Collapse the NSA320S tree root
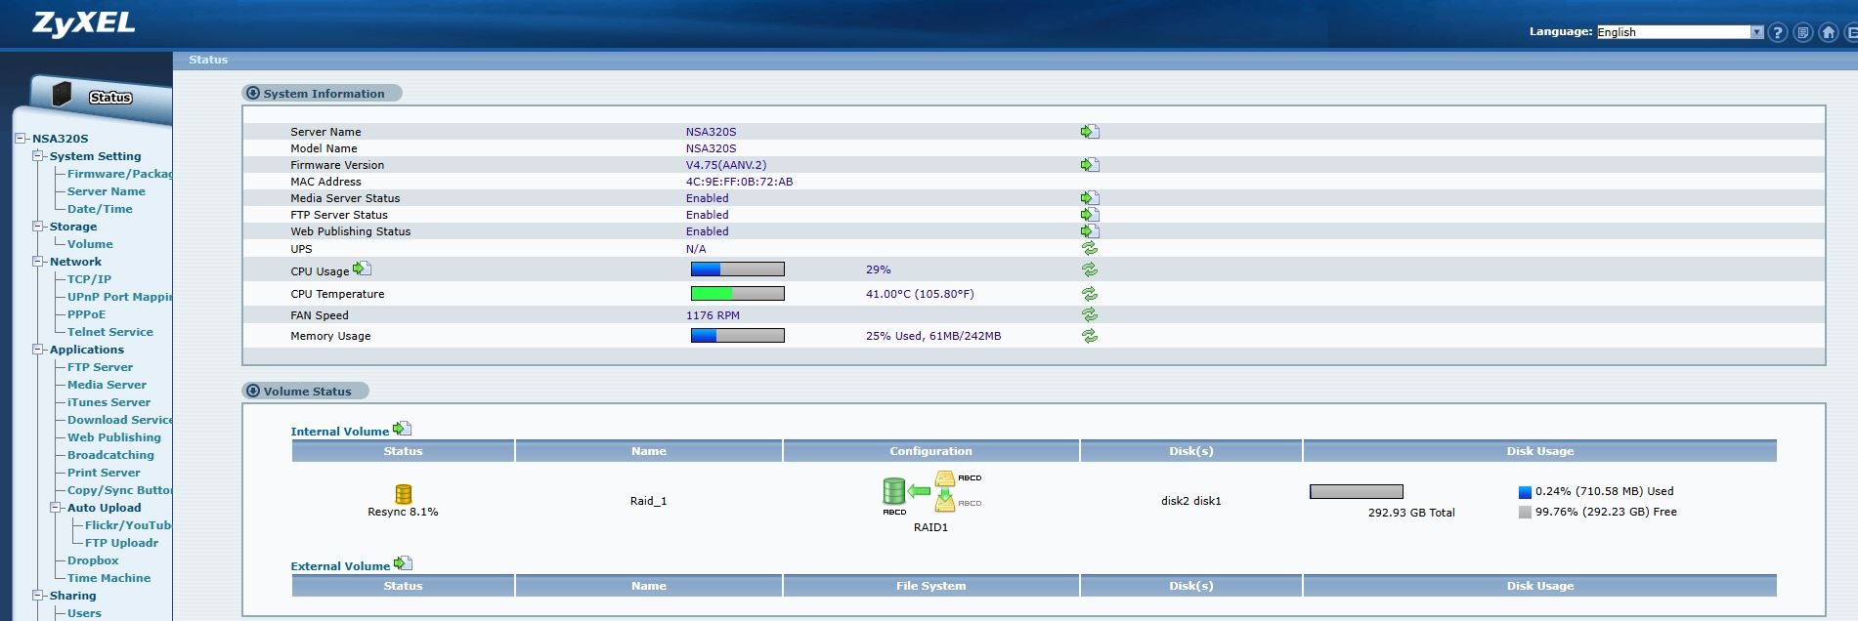The width and height of the screenshot is (1858, 621). tap(21, 139)
